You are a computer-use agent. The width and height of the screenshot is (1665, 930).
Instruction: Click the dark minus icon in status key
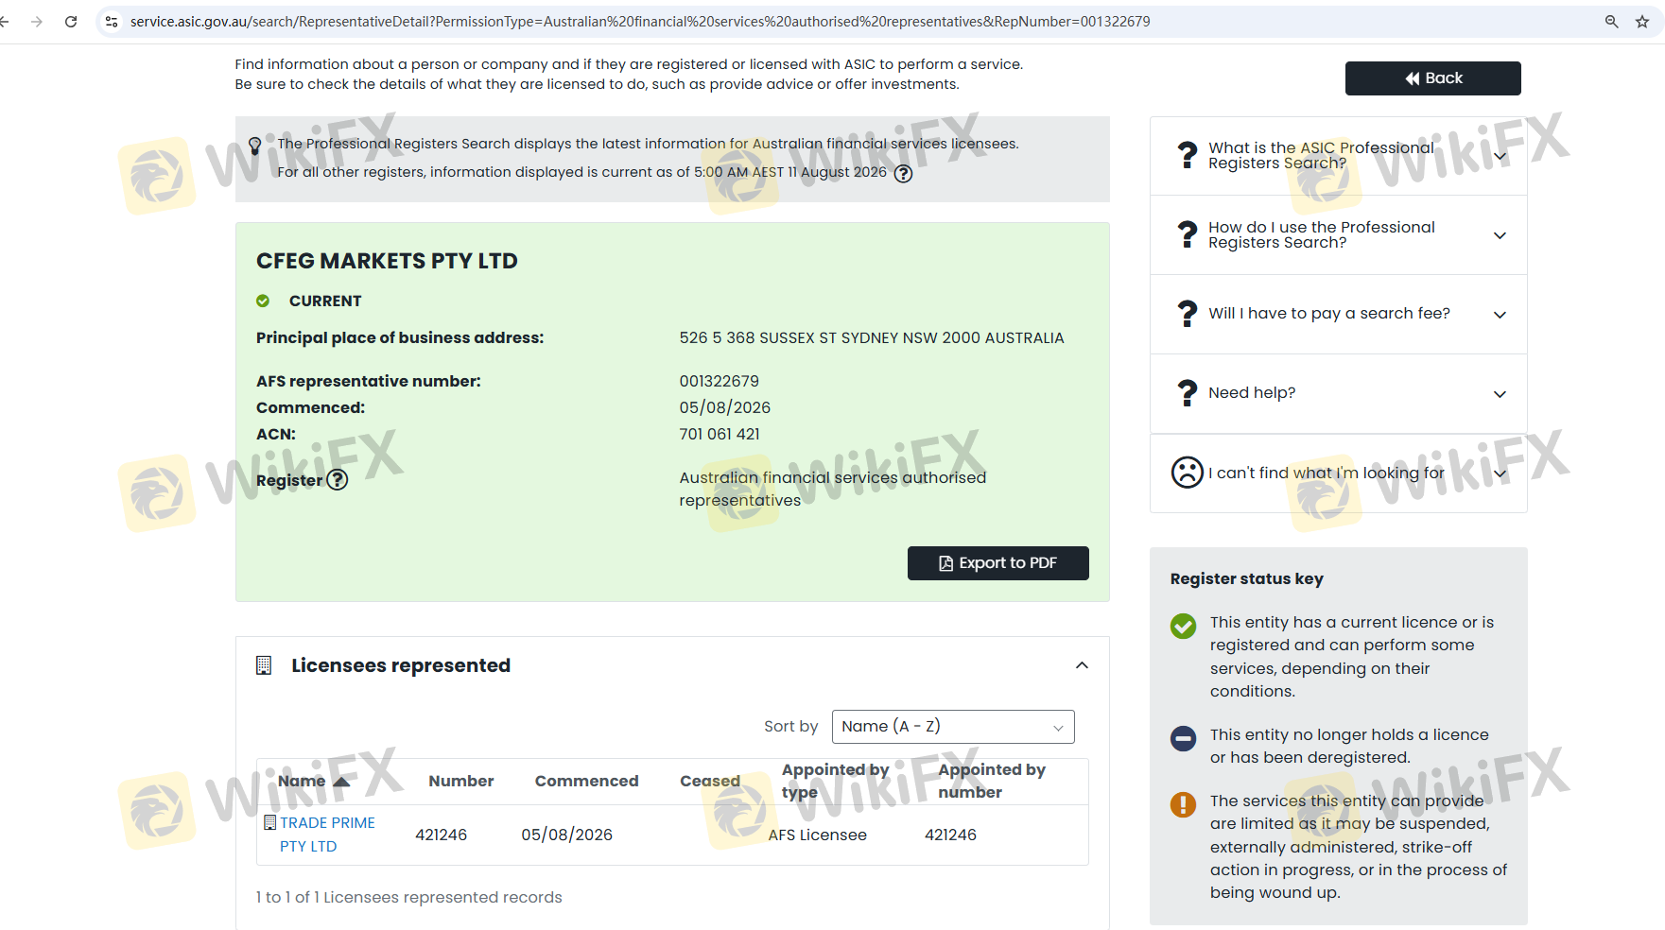coord(1183,738)
